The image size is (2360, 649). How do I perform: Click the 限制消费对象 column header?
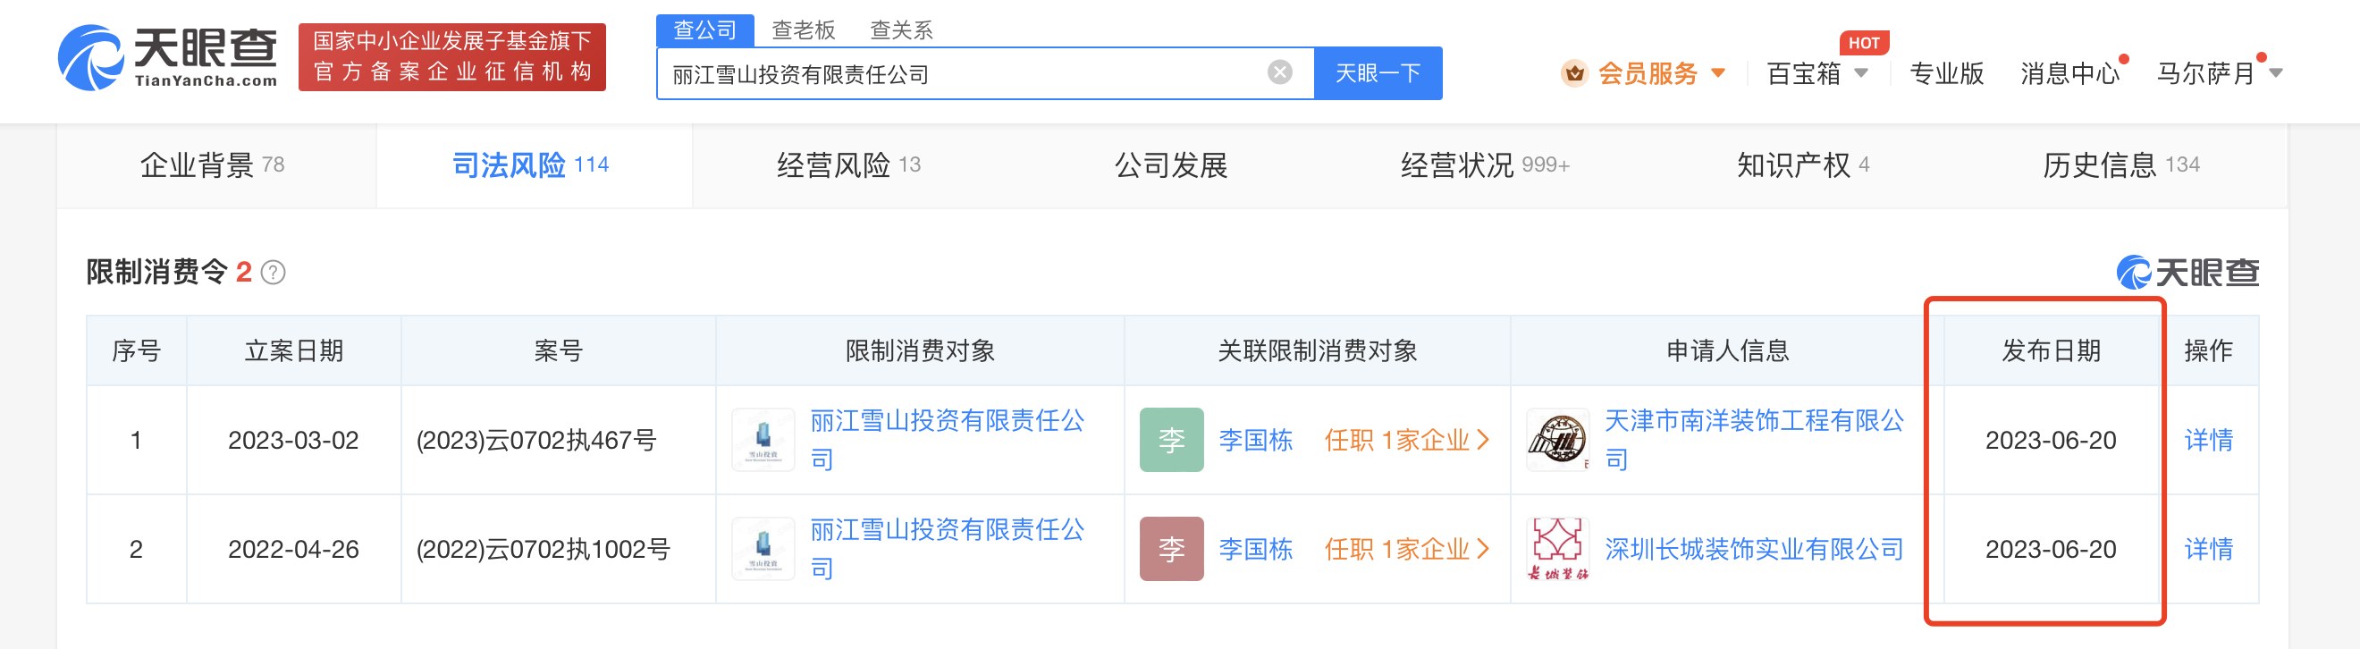pyautogui.click(x=920, y=350)
